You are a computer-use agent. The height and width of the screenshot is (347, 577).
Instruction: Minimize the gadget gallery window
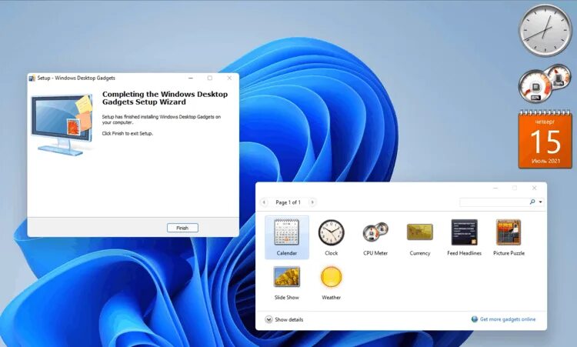[495, 188]
